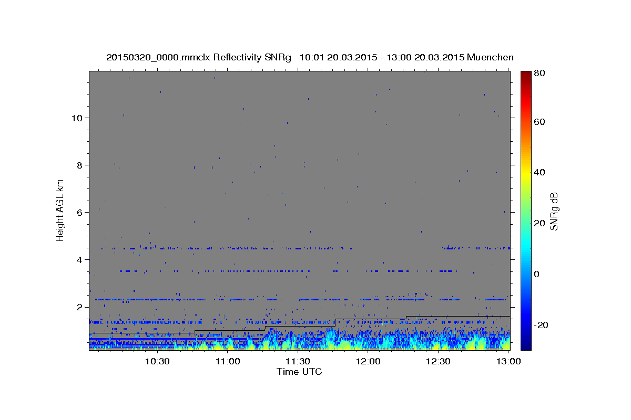This screenshot has width=631, height=420.
Task: Click the height tick label 8
Action: (79, 165)
